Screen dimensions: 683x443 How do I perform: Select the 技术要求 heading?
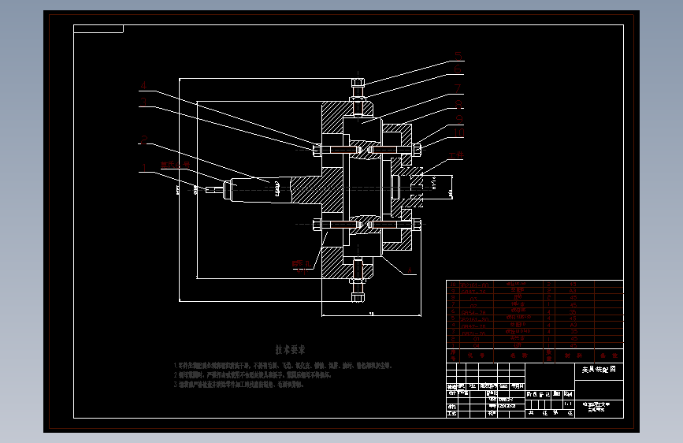pos(290,349)
